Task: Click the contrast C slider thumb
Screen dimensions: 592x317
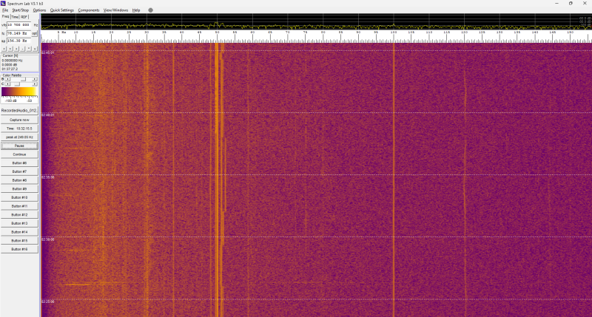Action: [17, 84]
